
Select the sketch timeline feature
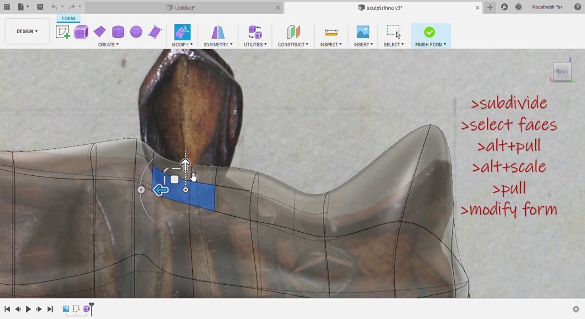76,308
